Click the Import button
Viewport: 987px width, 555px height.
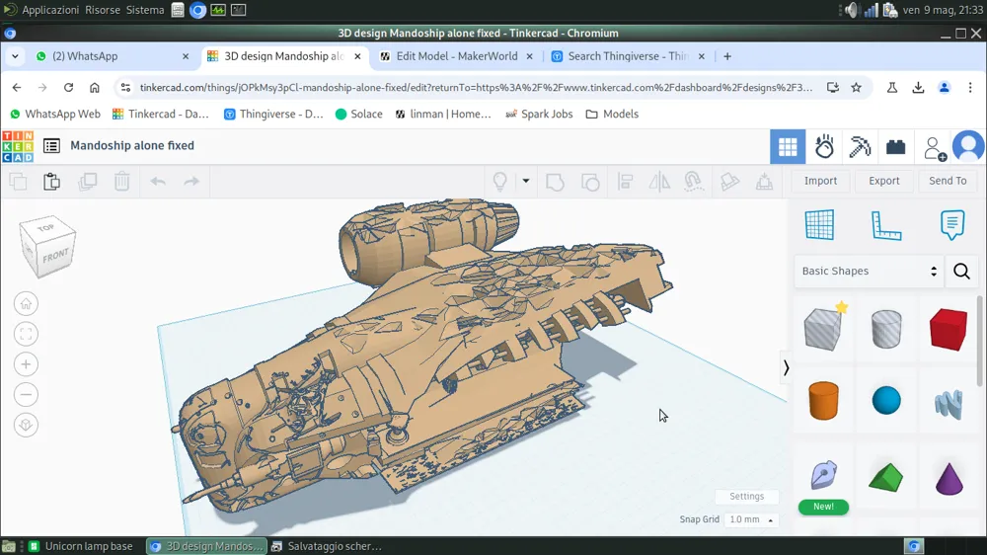point(821,181)
